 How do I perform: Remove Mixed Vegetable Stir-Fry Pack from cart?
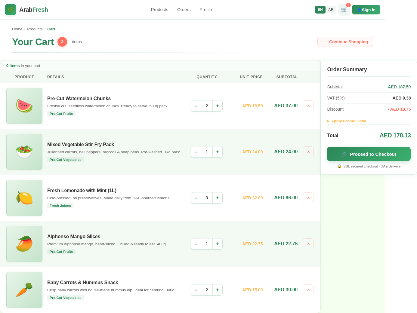coord(308,152)
